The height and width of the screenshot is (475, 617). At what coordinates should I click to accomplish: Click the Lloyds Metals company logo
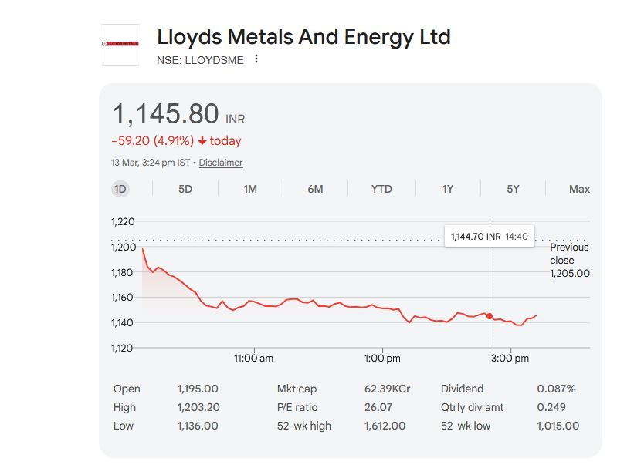tap(120, 44)
